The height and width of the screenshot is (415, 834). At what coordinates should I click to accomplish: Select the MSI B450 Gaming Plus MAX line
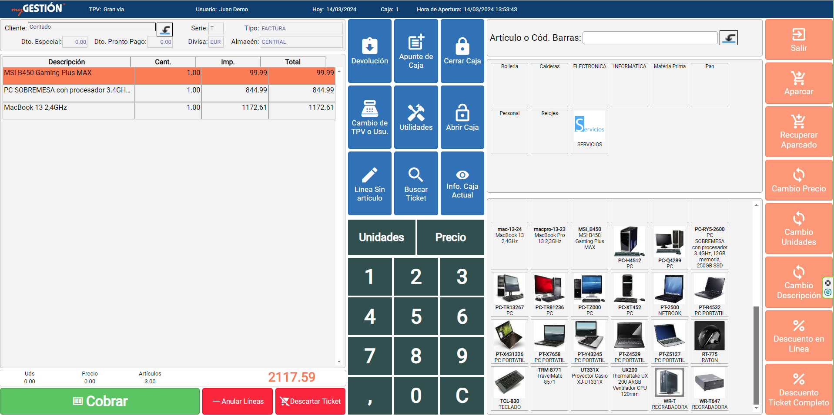[169, 76]
